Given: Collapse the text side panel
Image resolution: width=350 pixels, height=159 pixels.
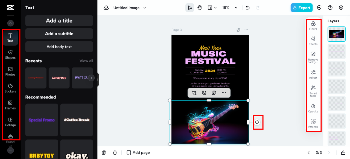Looking at the screenshot, I should click(x=98, y=80).
